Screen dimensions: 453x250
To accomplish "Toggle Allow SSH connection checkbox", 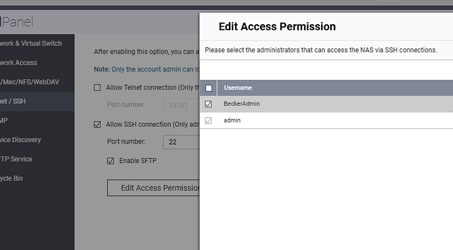I will click(97, 124).
